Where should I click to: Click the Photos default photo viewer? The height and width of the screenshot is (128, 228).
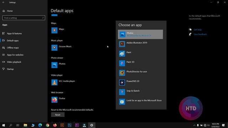coord(58,65)
